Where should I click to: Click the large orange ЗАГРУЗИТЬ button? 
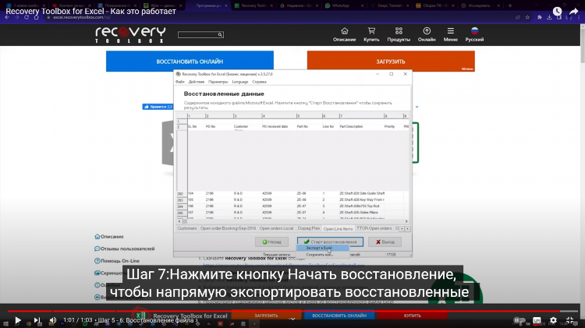click(391, 61)
